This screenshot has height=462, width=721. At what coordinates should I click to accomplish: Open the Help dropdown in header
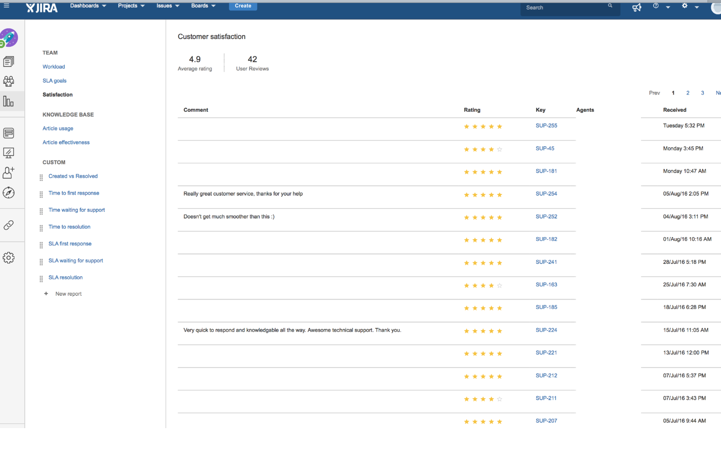pos(661,7)
